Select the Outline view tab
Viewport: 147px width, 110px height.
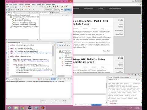[61, 42]
